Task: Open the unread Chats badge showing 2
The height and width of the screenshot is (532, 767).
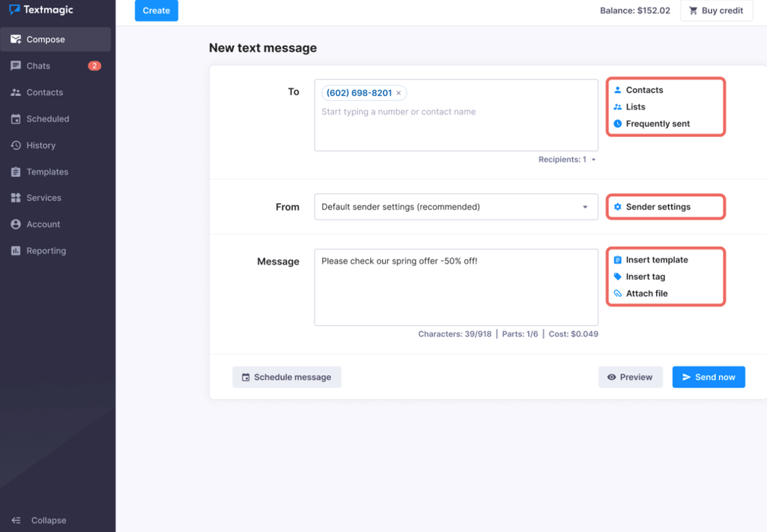Action: coord(94,66)
